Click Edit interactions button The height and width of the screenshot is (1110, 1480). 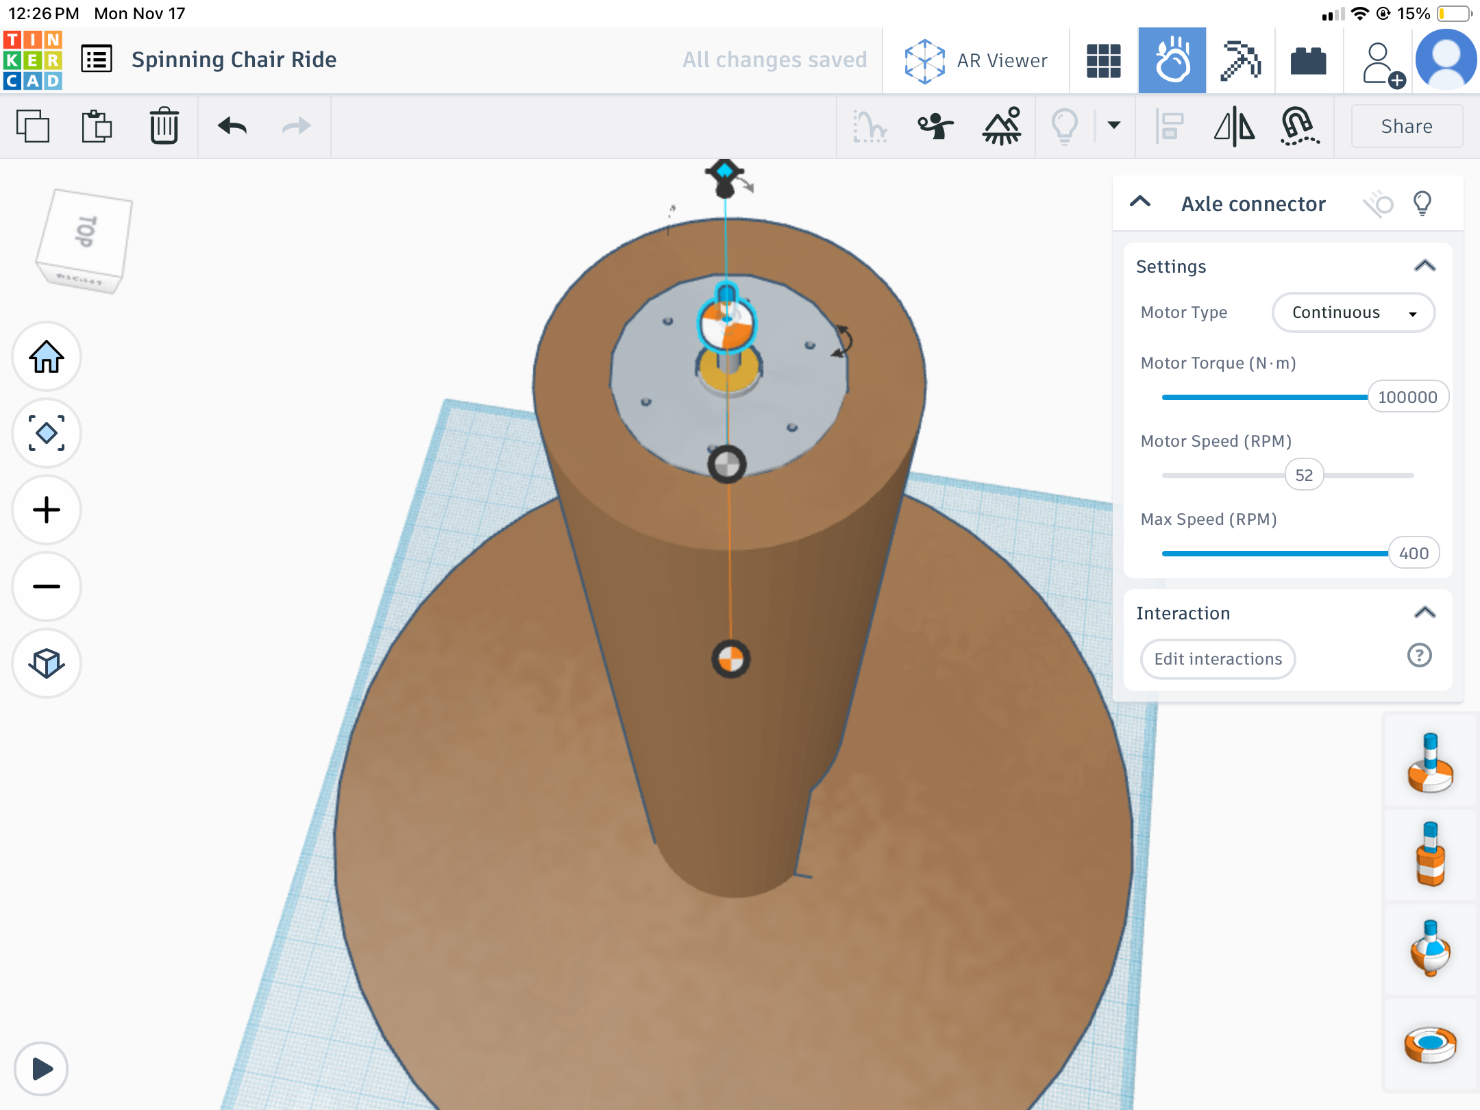tap(1218, 659)
